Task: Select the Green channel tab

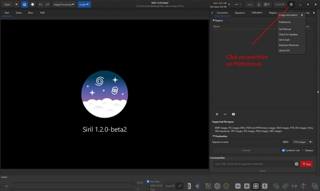Action: (18, 13)
